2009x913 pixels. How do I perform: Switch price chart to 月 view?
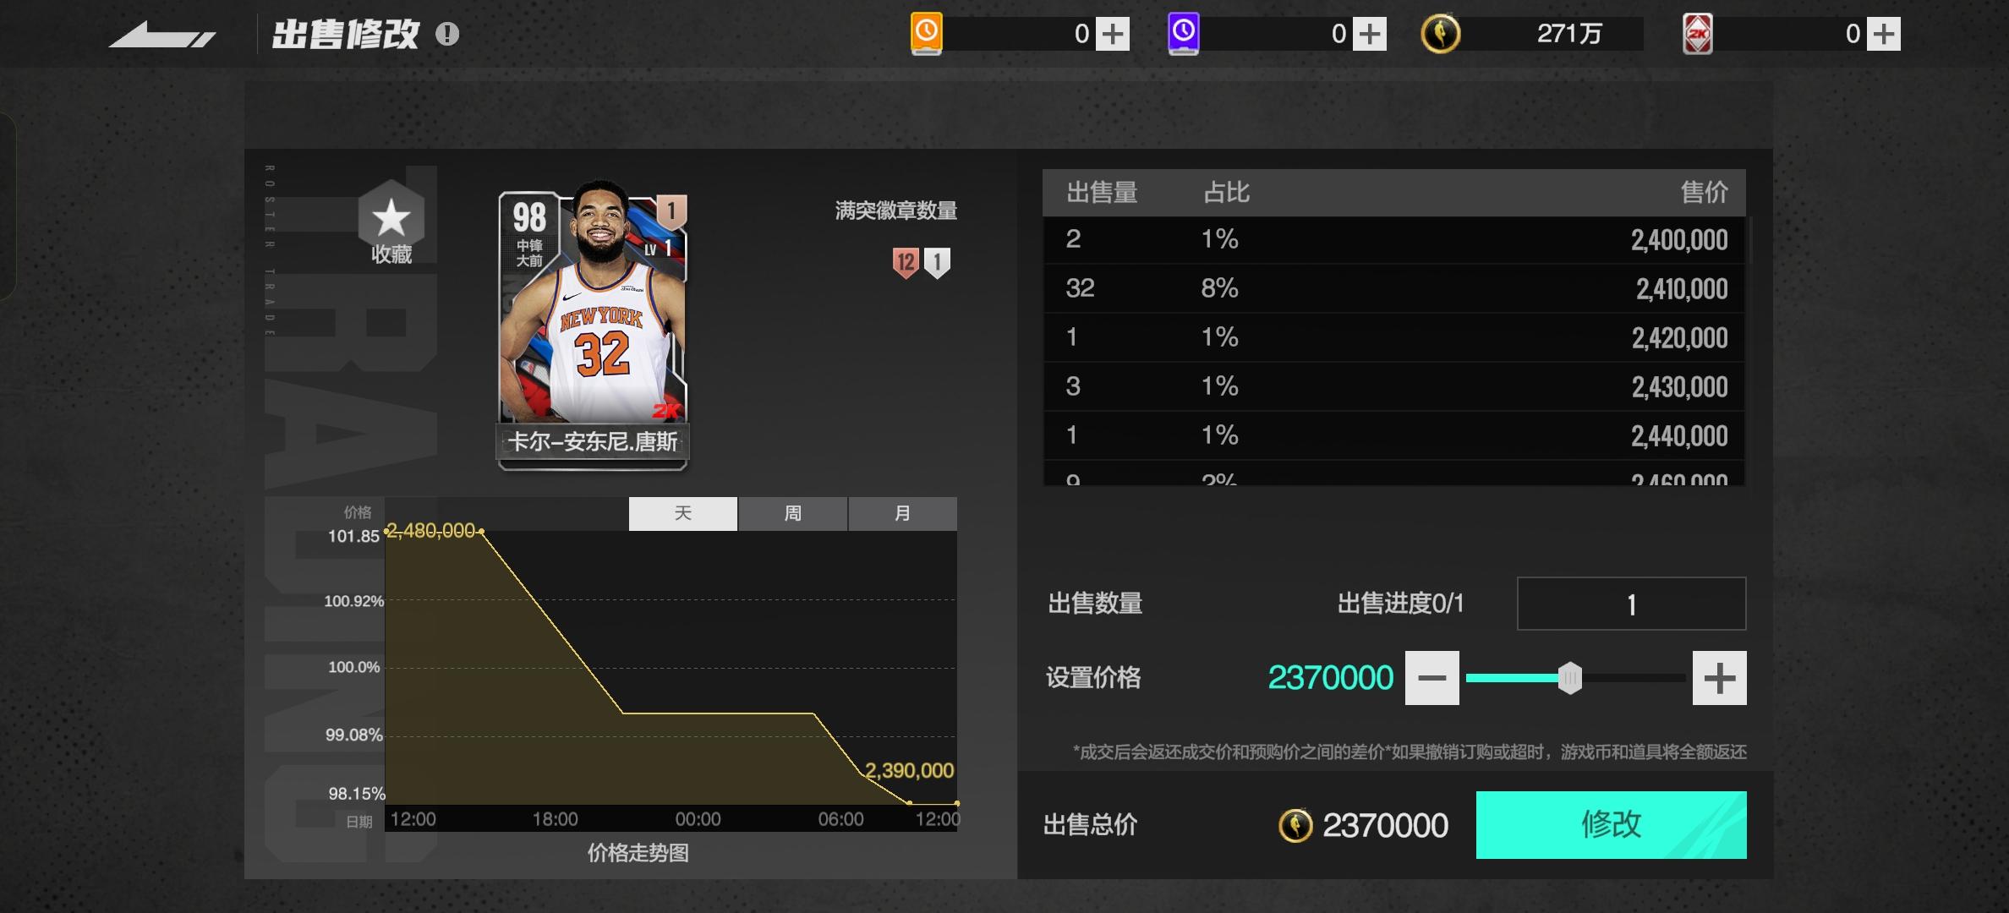click(x=903, y=513)
